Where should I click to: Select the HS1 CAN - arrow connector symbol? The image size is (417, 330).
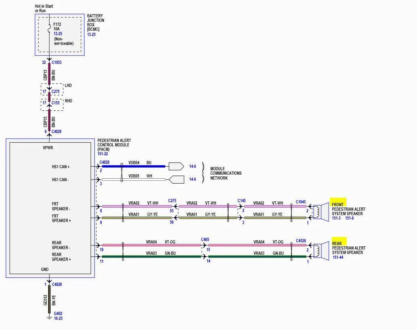pos(176,180)
